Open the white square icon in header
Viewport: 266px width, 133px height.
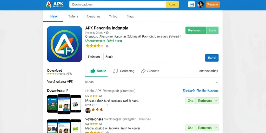[x=191, y=5]
